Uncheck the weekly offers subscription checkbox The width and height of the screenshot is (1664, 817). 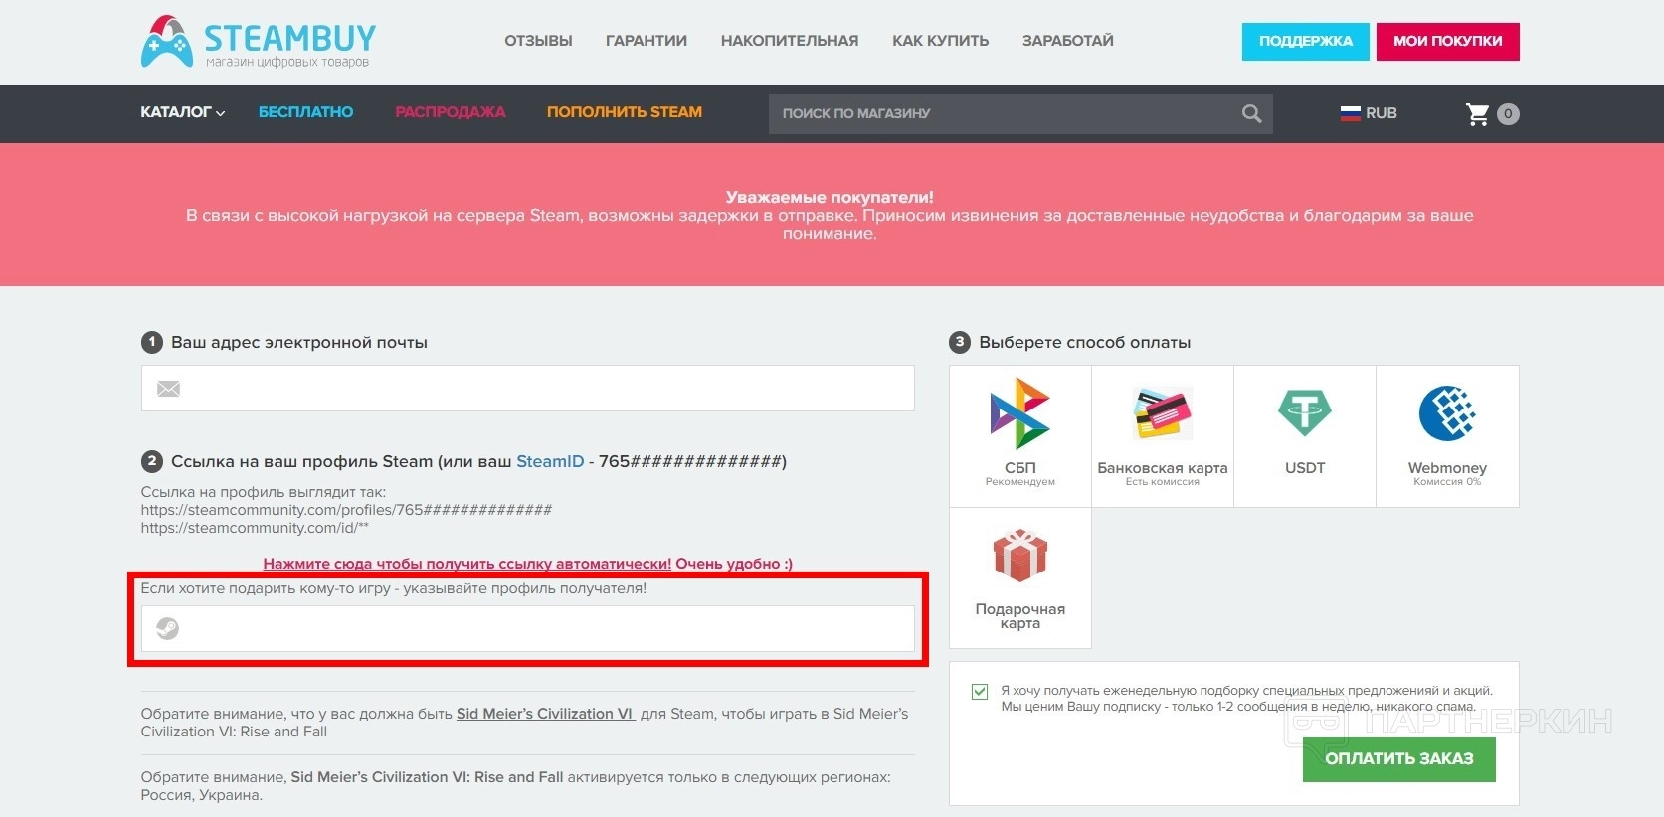point(980,691)
